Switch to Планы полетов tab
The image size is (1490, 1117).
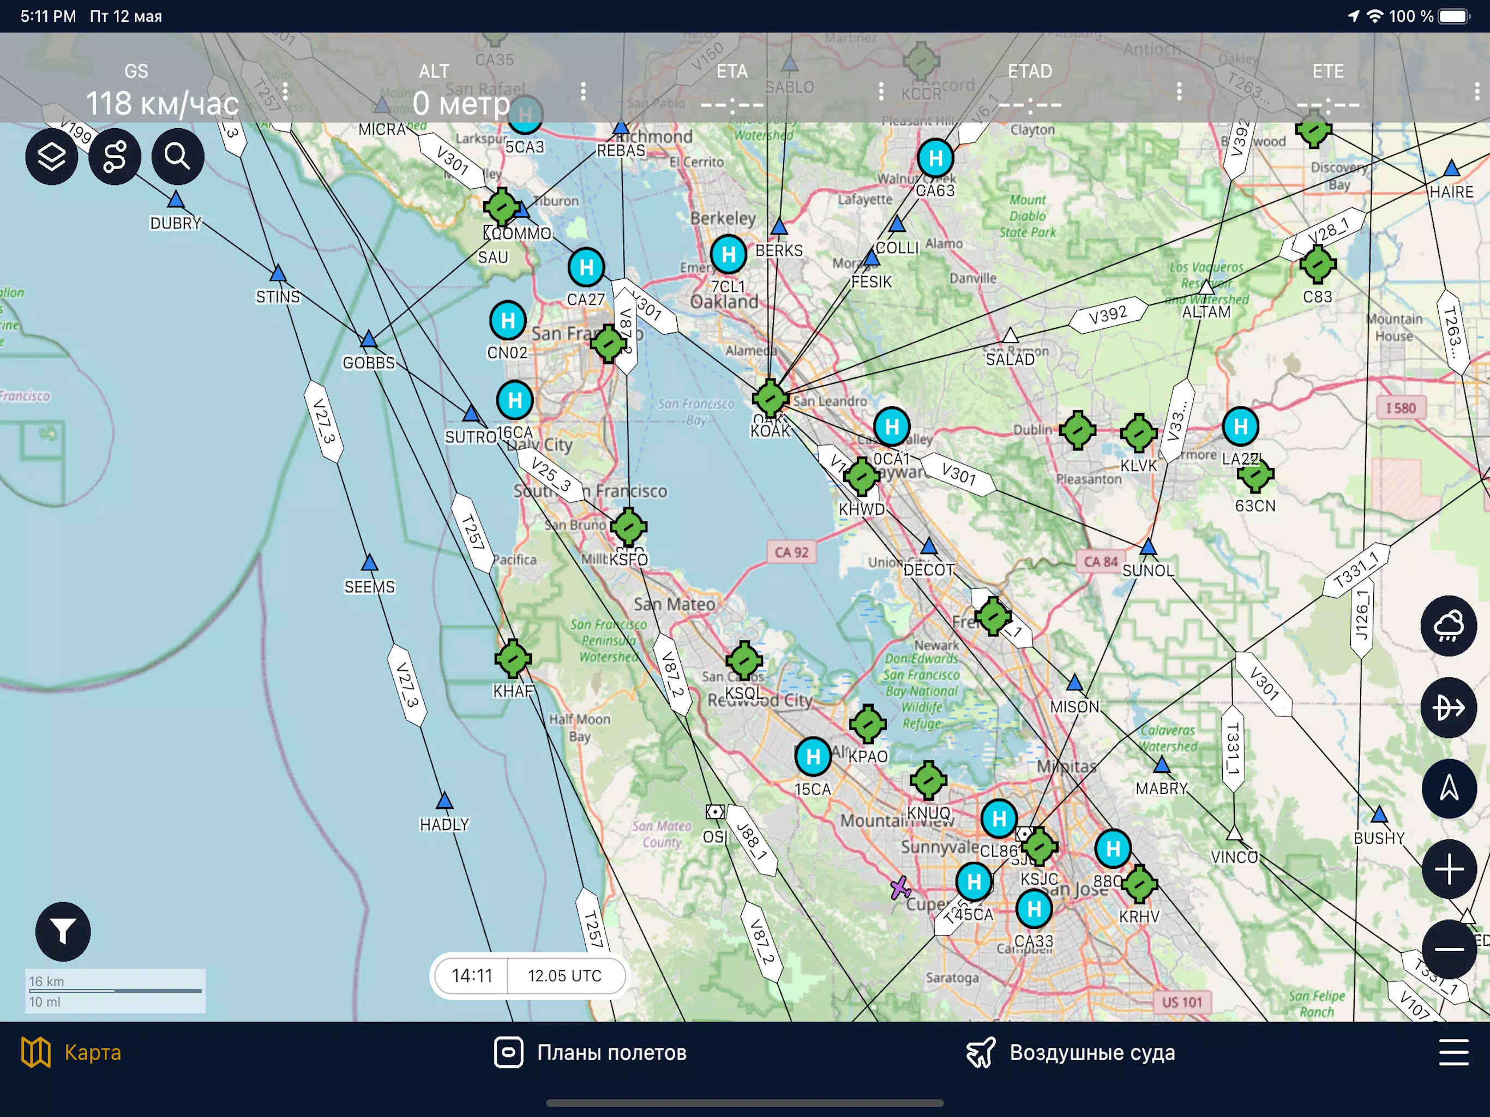[591, 1052]
